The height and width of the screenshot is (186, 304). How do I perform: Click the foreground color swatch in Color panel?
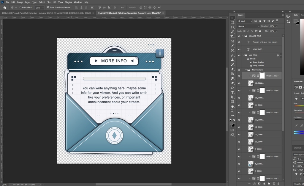pyautogui.click(x=295, y=21)
